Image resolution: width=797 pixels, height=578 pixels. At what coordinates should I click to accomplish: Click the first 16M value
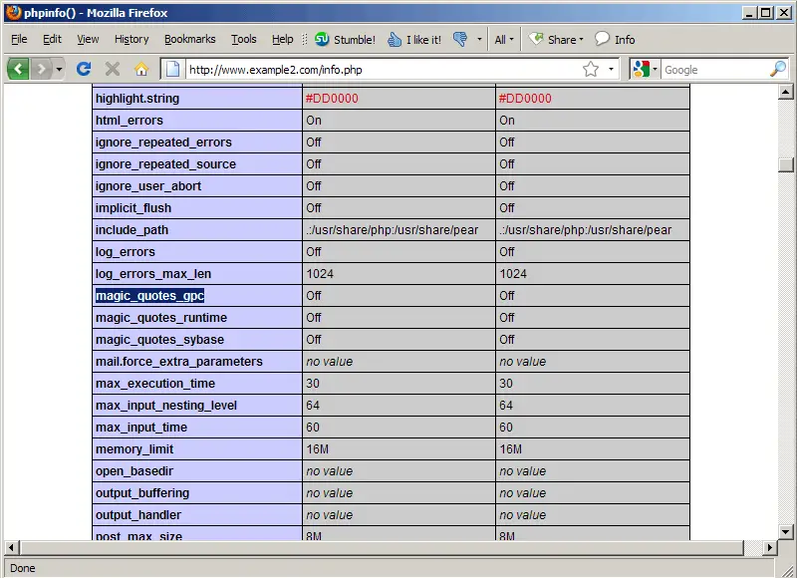(317, 449)
